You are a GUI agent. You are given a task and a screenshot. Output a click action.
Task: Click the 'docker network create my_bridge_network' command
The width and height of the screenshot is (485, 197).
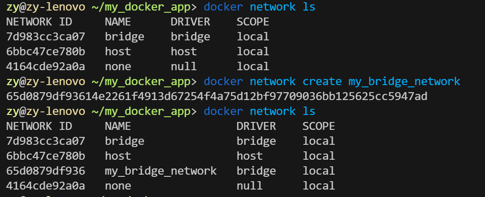[332, 82]
